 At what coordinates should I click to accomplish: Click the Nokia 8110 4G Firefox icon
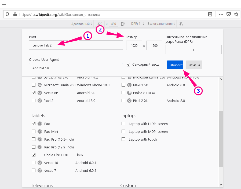point(129,93)
